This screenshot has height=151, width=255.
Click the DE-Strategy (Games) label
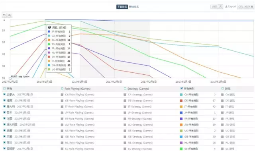click(140, 101)
